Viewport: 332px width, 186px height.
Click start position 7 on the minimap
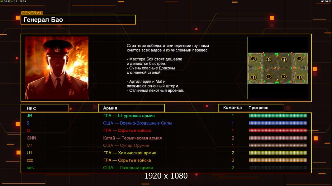284,77
